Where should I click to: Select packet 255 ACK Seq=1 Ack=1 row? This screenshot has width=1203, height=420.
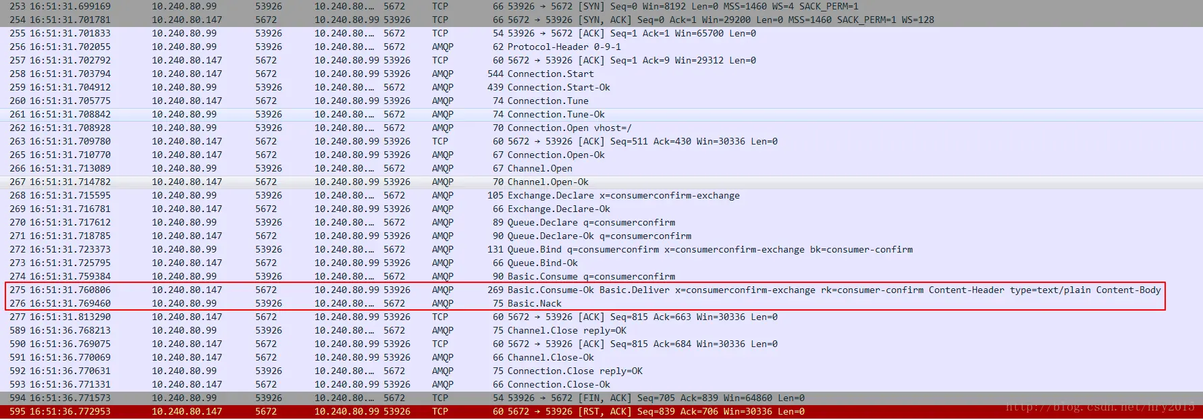(x=601, y=33)
